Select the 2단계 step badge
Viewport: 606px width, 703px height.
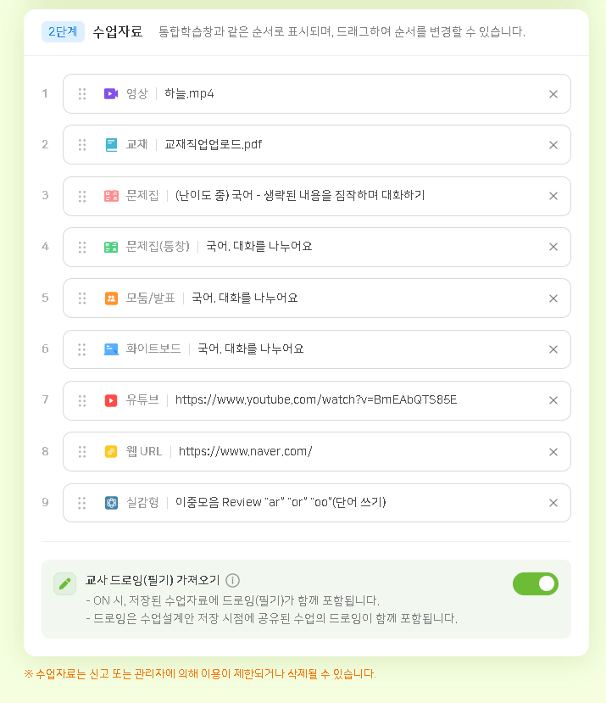63,32
